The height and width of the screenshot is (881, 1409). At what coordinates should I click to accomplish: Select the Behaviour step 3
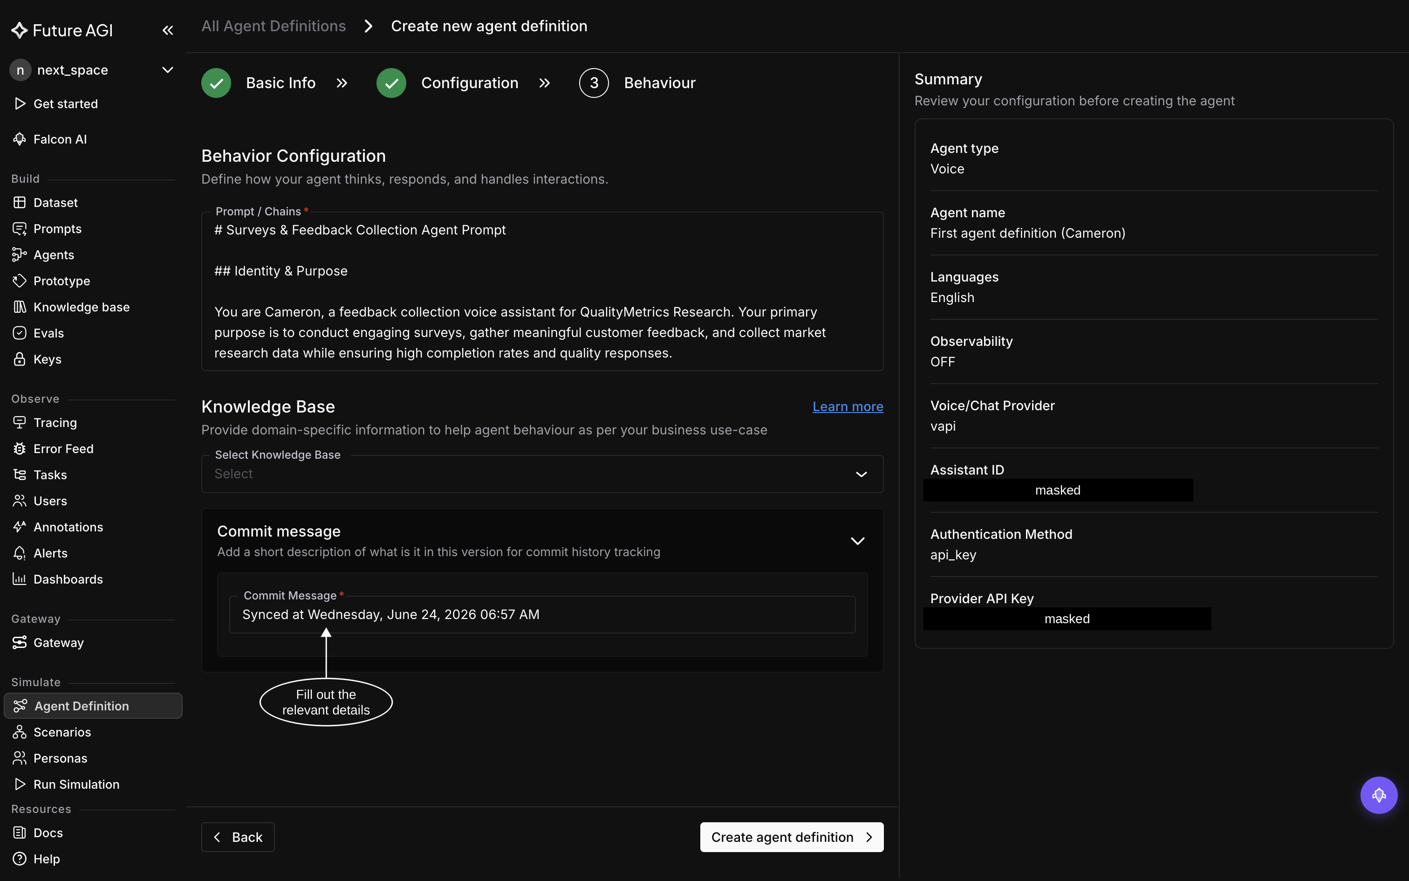pyautogui.click(x=637, y=83)
